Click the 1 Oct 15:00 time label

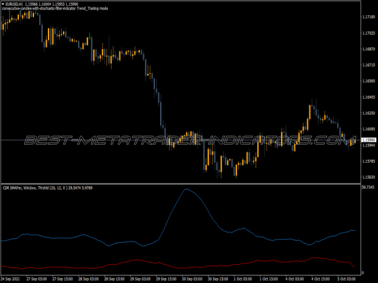[x=269, y=279]
